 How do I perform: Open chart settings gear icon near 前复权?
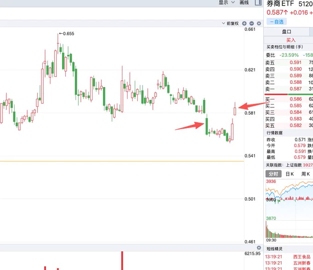tap(259, 23)
